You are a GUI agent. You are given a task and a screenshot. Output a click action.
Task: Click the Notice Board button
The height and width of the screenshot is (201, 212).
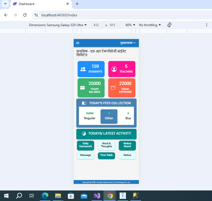(127, 145)
